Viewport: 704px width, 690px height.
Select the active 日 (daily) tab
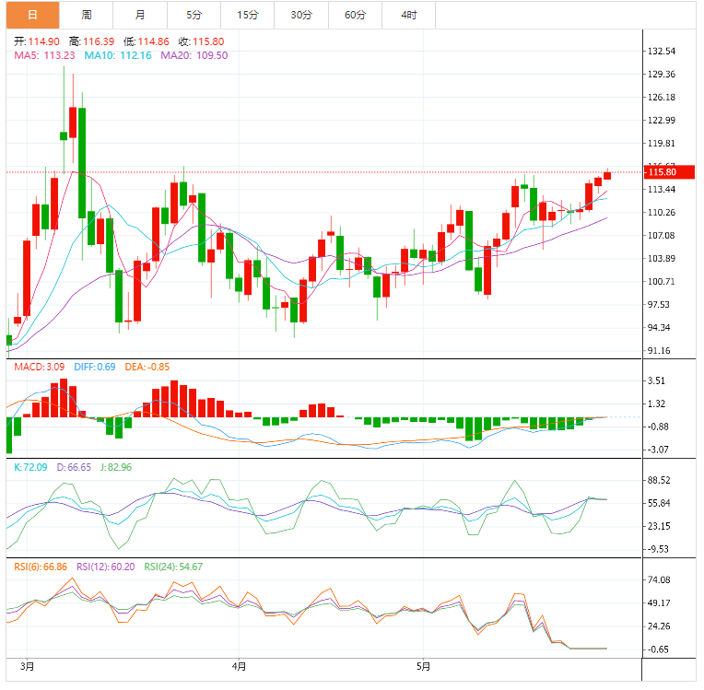pyautogui.click(x=32, y=15)
